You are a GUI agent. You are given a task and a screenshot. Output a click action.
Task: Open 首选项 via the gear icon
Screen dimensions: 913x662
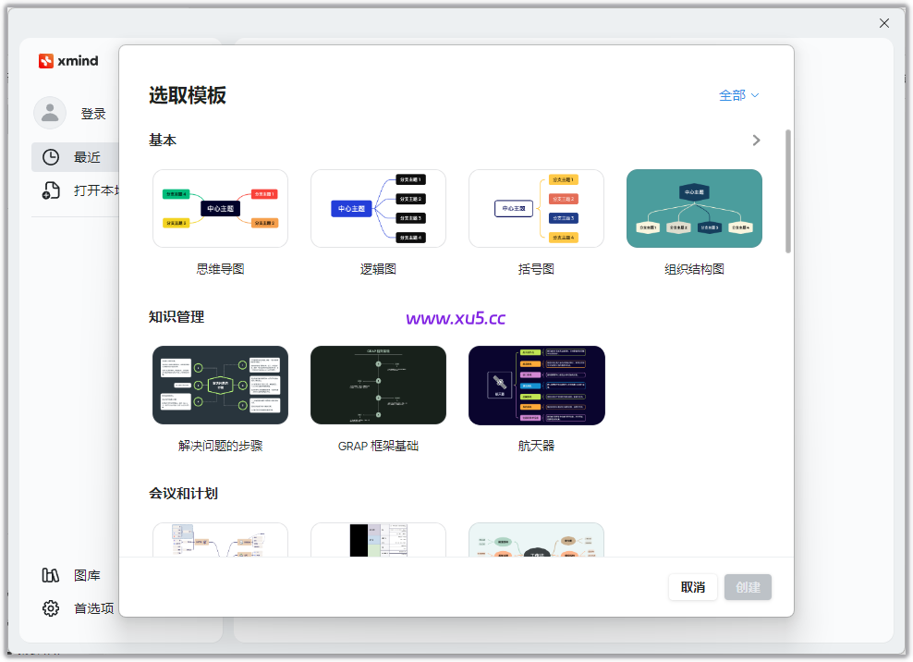tap(50, 608)
